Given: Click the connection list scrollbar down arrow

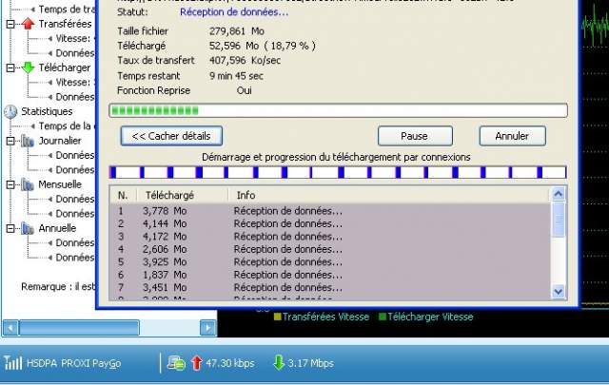Looking at the screenshot, I should [559, 292].
